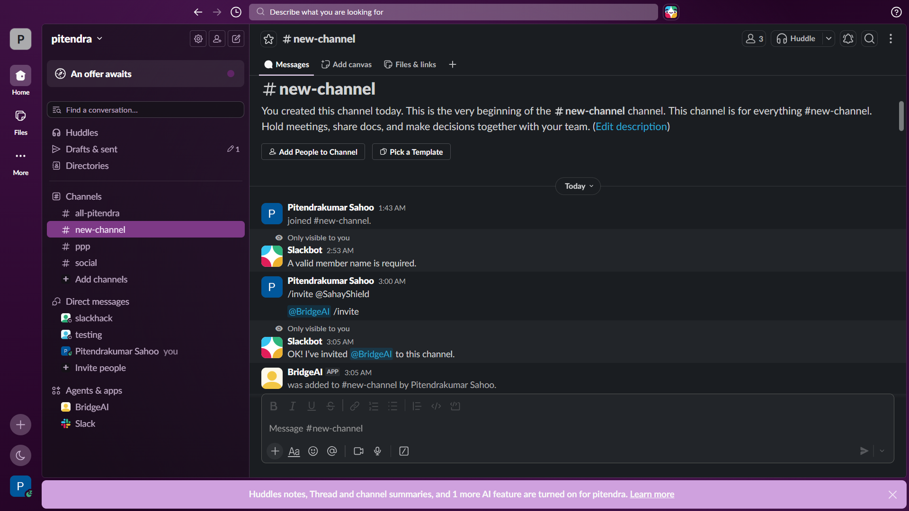Toggle text formatting toolbar with Aa

(x=294, y=451)
